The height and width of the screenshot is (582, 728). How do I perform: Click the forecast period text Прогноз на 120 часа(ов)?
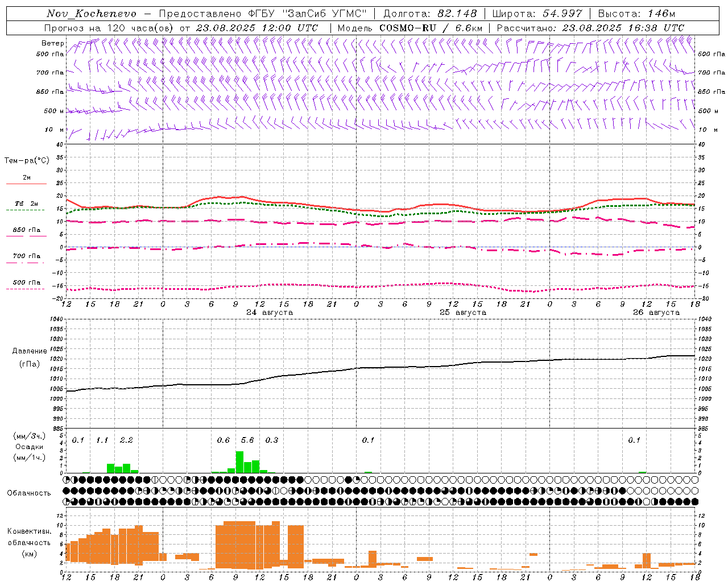(109, 28)
